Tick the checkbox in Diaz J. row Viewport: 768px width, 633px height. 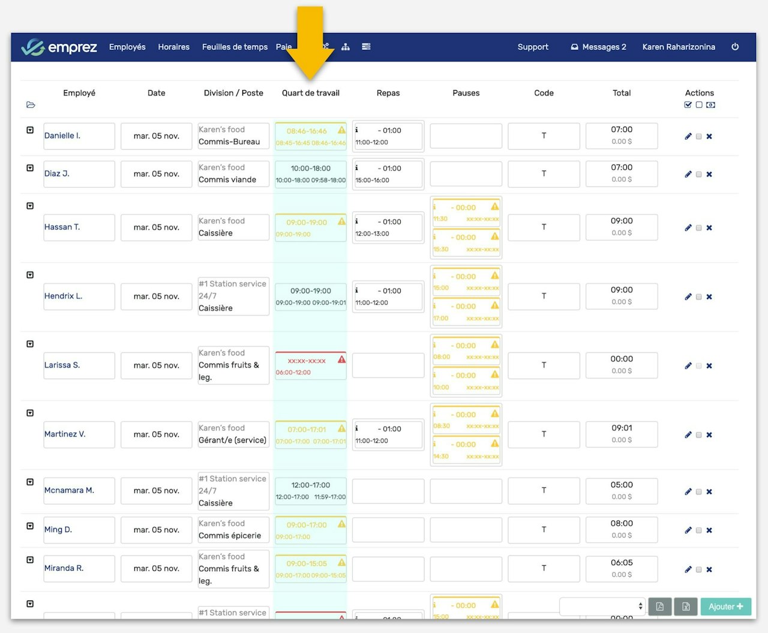(698, 175)
